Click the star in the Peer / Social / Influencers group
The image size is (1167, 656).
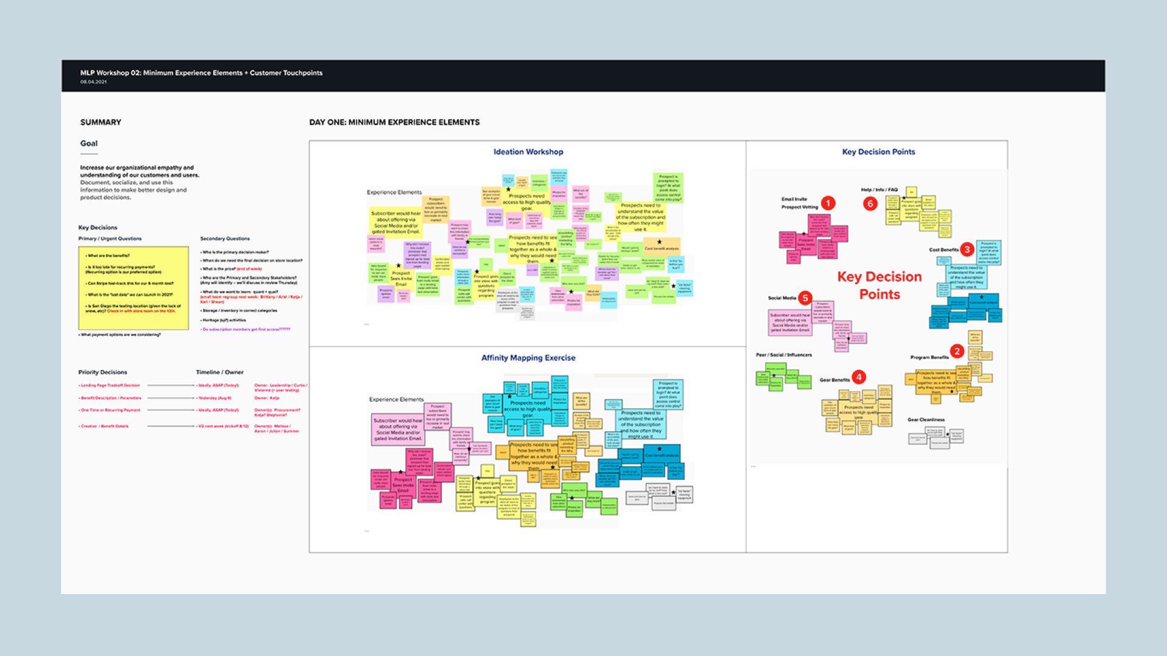774,375
